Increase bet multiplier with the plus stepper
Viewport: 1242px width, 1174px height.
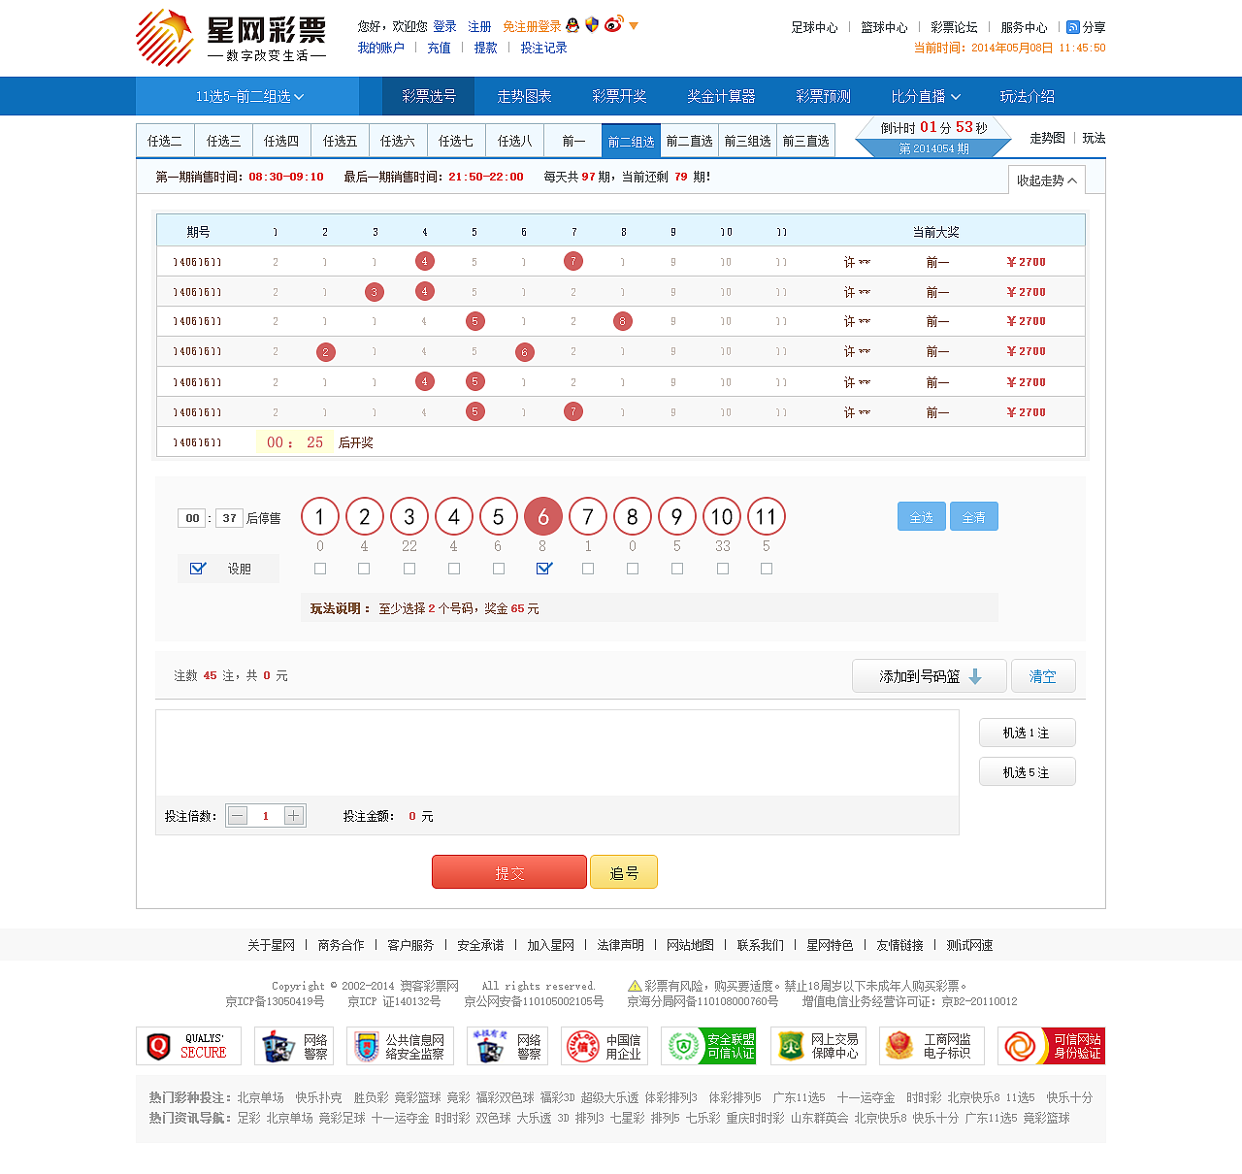click(294, 815)
